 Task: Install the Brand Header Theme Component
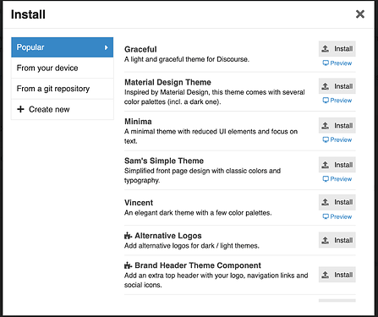click(337, 275)
